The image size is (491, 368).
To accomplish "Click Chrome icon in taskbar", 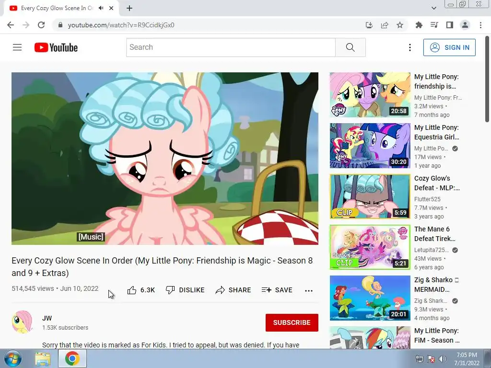I will (72, 358).
